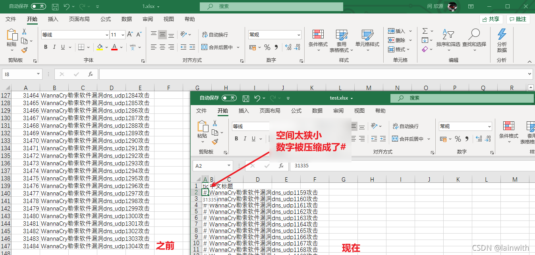This screenshot has height=255, width=535.
Task: Open orientation angle text icon in 1.xlsx
Action: pyautogui.click(x=183, y=35)
